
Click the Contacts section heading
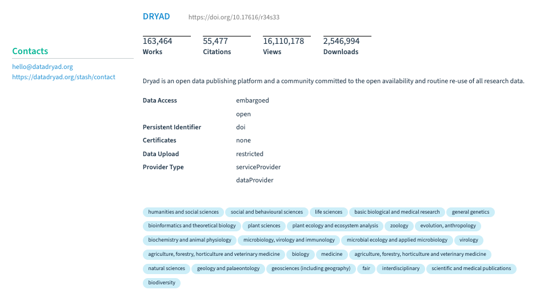point(30,51)
